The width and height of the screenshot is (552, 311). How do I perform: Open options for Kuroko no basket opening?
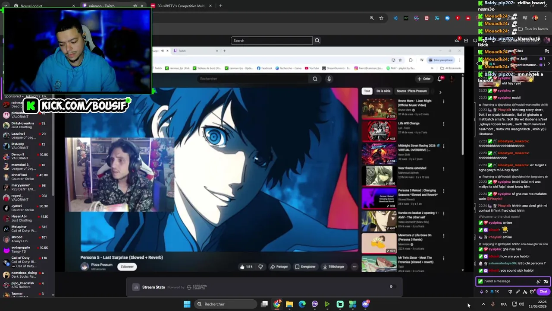(444, 214)
